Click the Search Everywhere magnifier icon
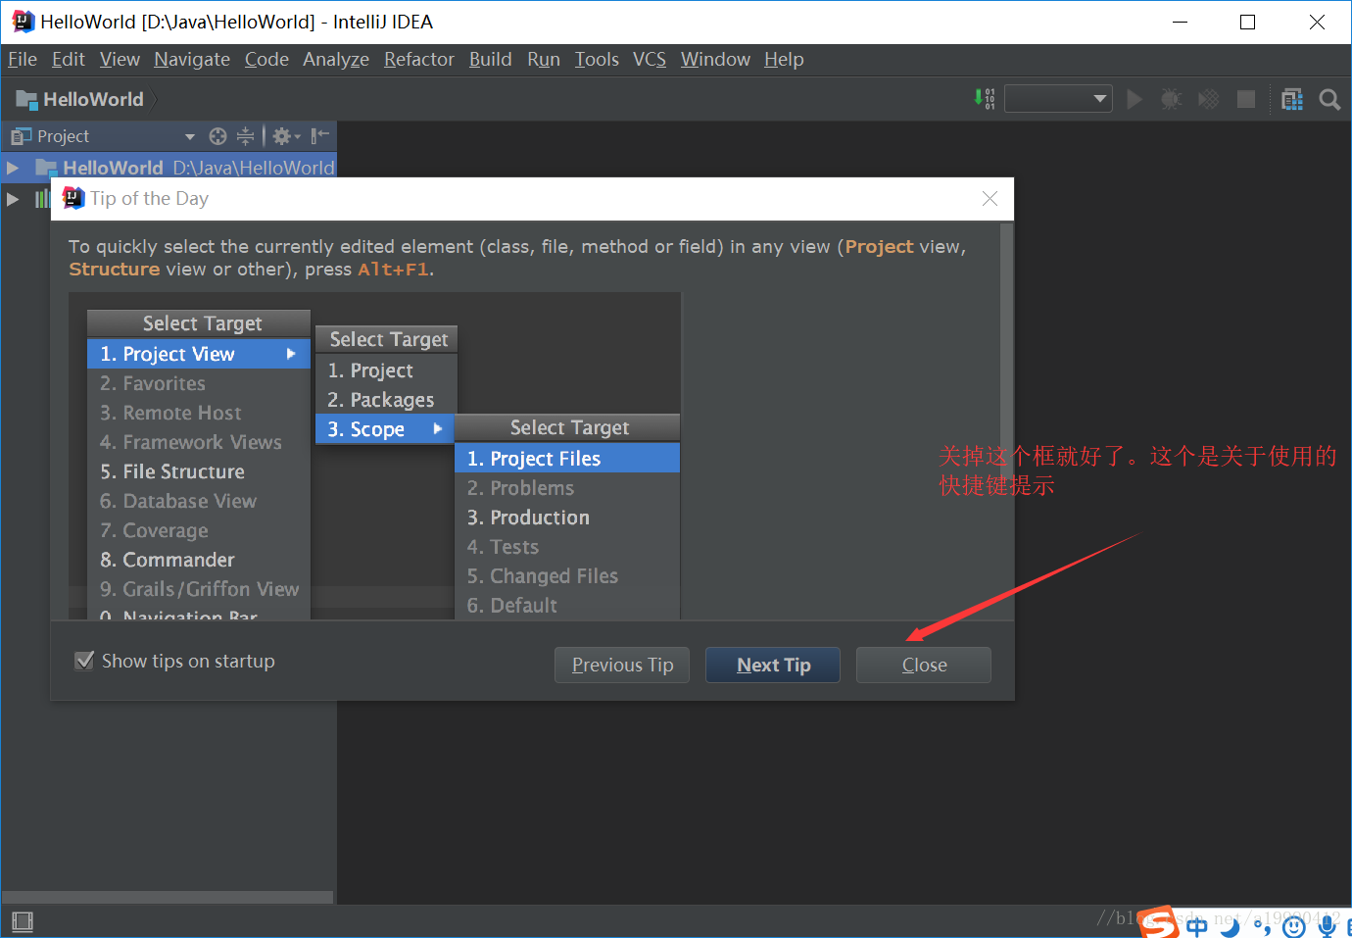1352x938 pixels. point(1329,99)
